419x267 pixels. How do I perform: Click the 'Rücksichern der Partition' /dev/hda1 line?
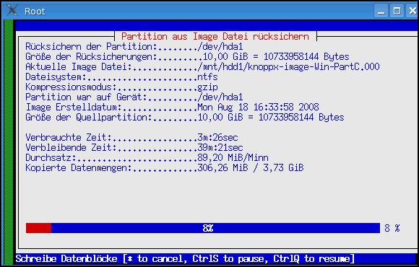click(134, 46)
